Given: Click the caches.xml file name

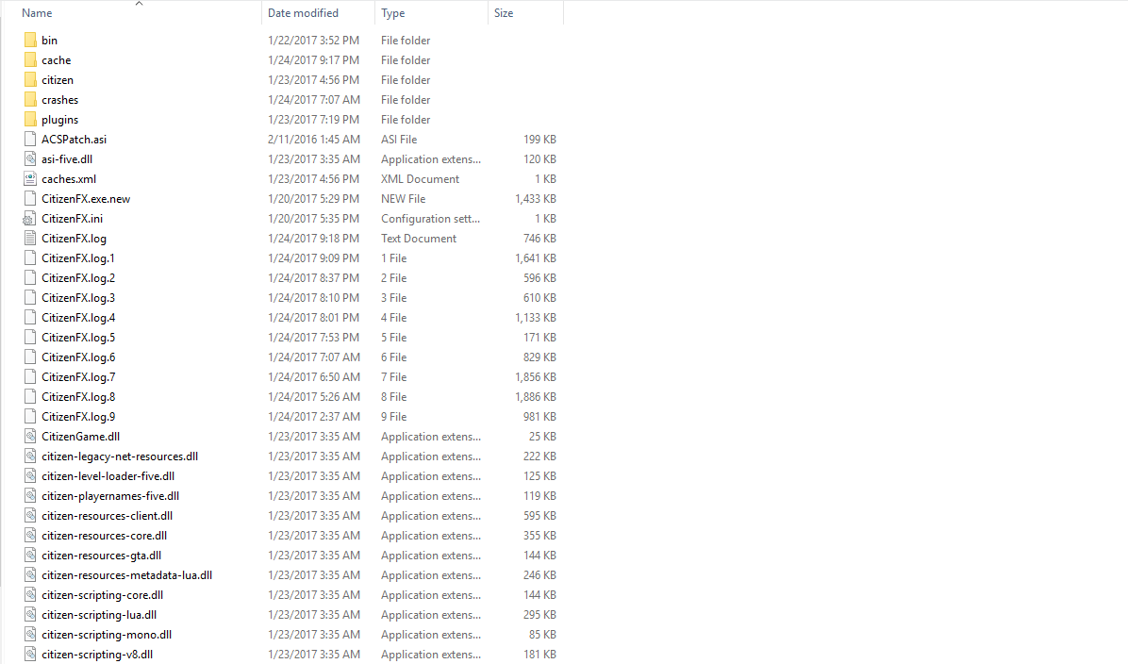Looking at the screenshot, I should coord(68,178).
